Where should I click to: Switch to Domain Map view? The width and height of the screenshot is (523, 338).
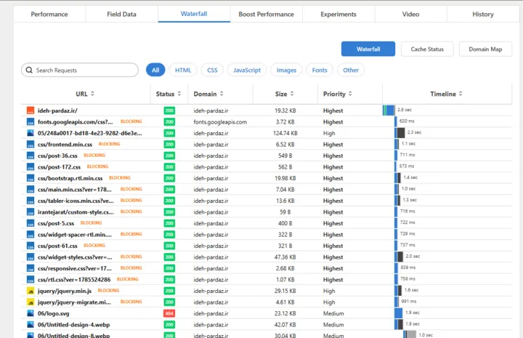coord(485,49)
